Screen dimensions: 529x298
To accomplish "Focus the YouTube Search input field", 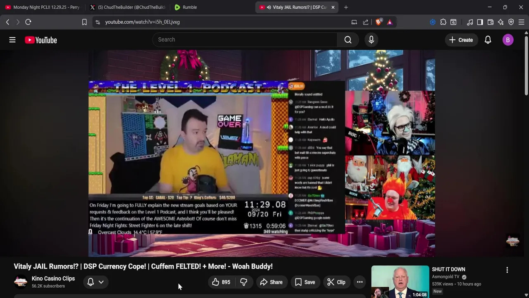I will click(245, 40).
